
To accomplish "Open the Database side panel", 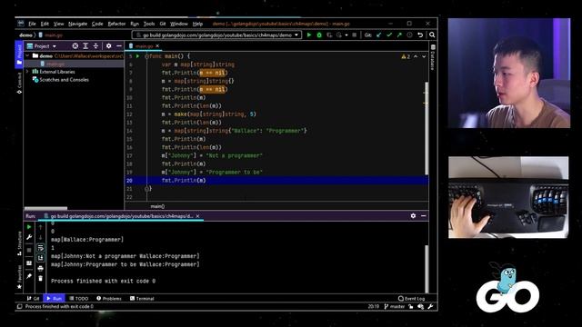I will 433,57.
